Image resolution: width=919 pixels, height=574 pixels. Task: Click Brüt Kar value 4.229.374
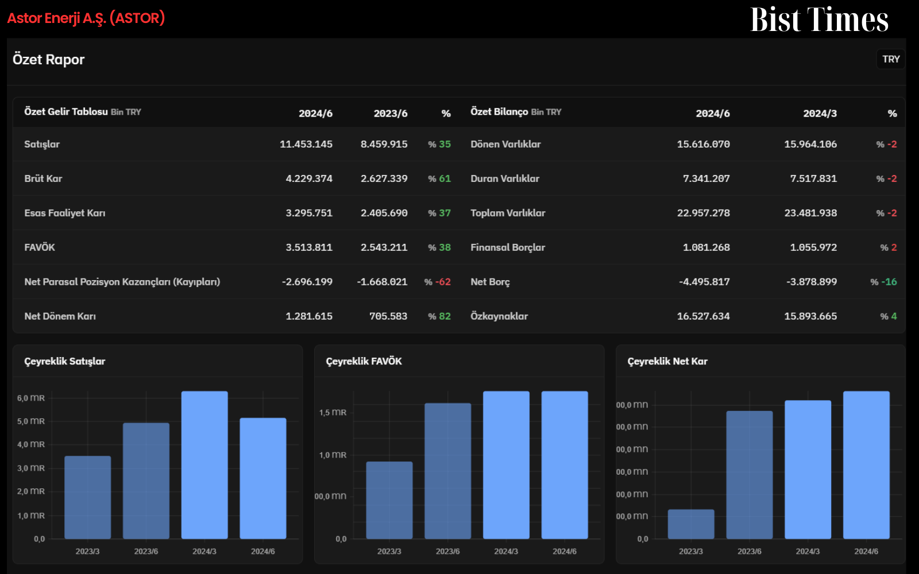point(309,179)
